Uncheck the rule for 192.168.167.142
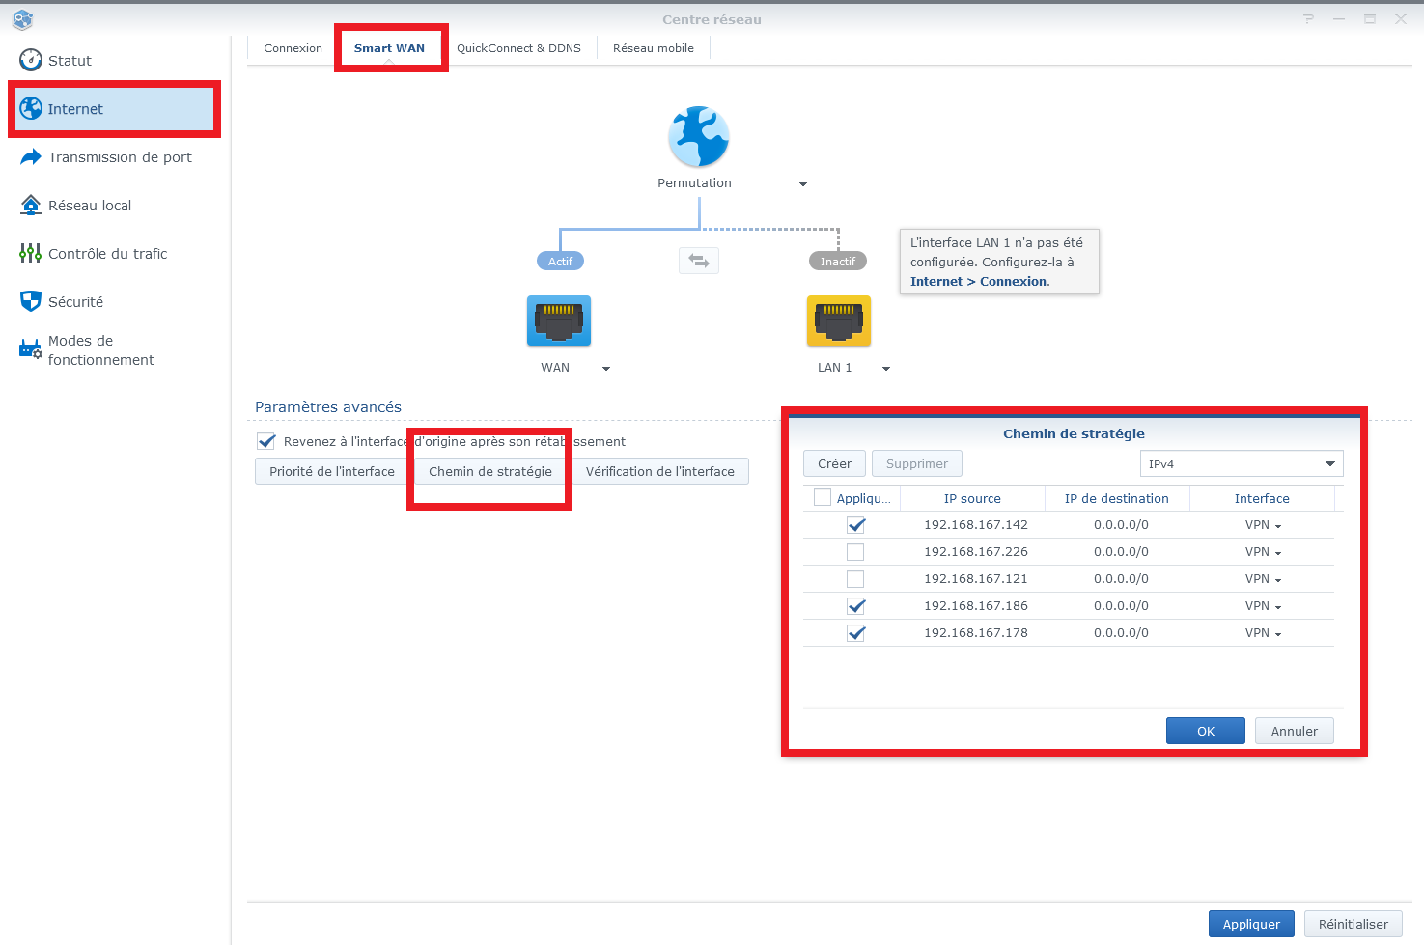 (855, 525)
